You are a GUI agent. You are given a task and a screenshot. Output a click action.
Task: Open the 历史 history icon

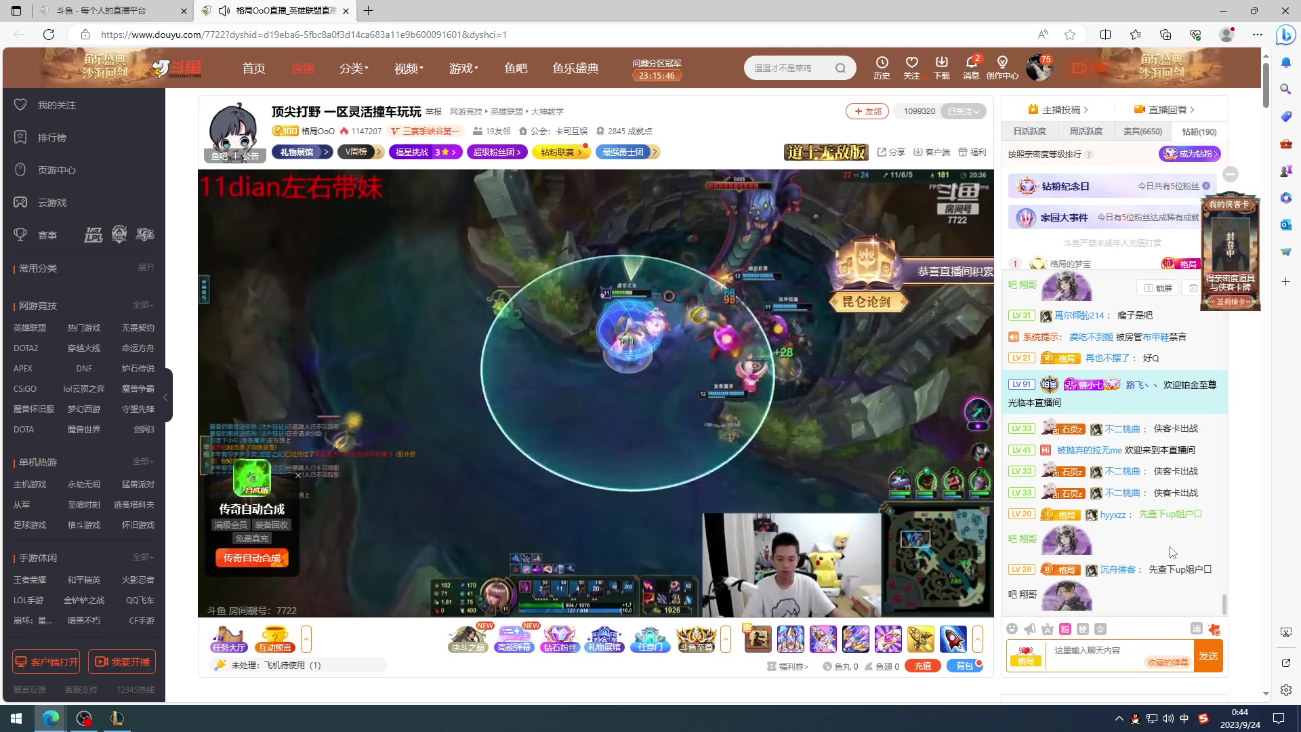click(x=882, y=68)
